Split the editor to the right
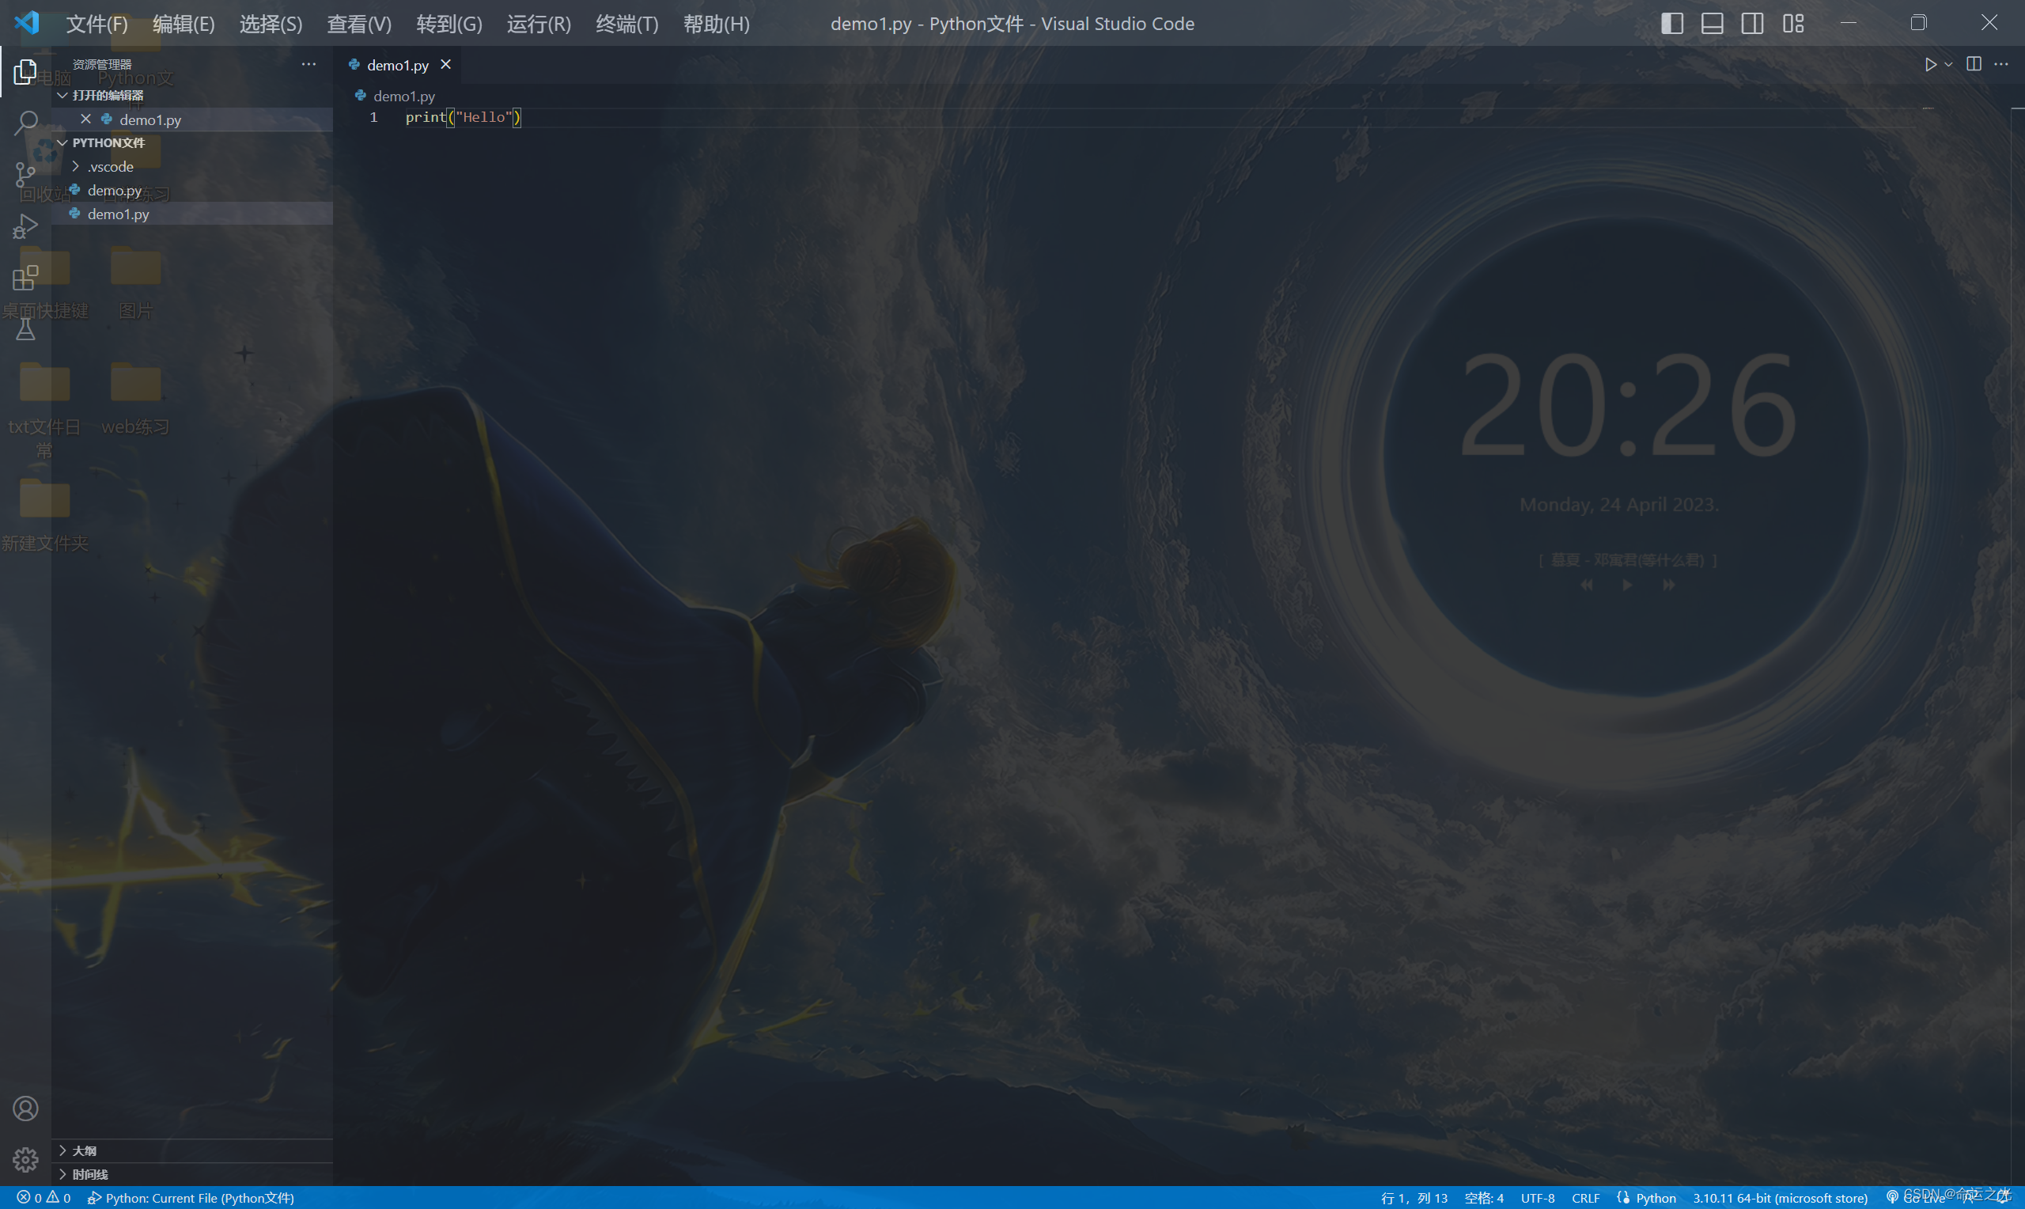2025x1209 pixels. click(x=1974, y=64)
